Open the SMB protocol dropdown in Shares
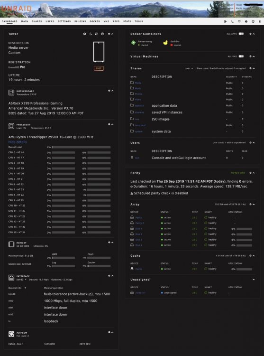 (x=189, y=68)
